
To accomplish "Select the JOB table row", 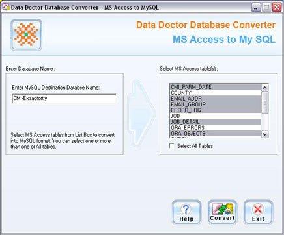I will point(216,116).
